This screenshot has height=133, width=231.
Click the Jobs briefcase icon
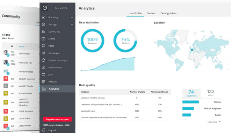(x=43, y=74)
